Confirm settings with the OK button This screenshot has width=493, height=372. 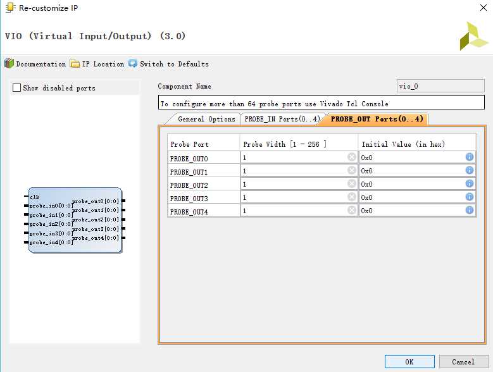[409, 362]
